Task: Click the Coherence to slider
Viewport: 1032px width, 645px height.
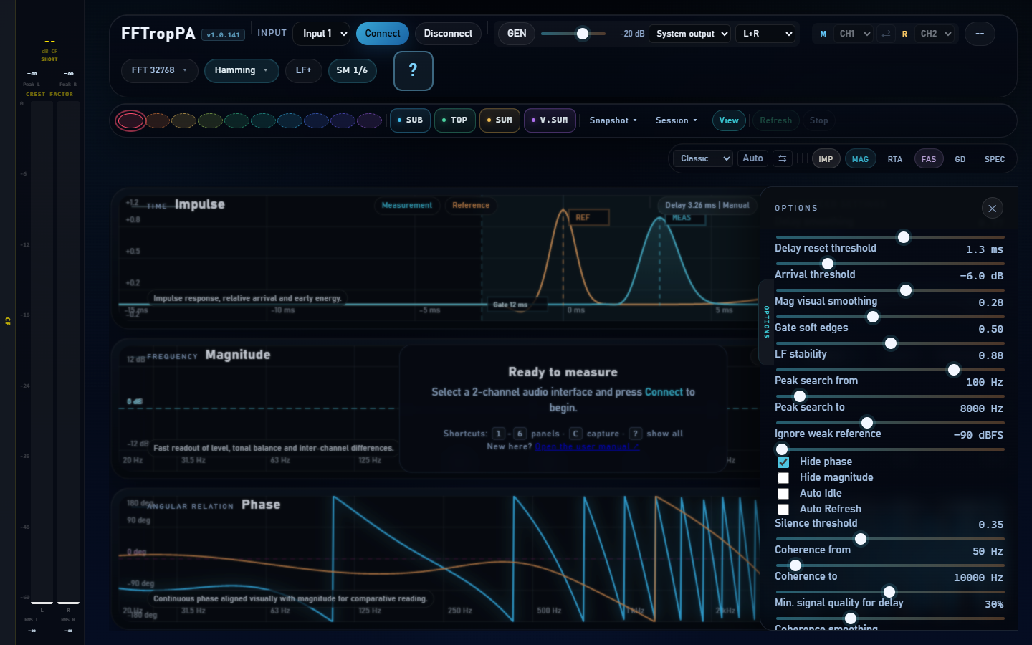Action: point(890,592)
